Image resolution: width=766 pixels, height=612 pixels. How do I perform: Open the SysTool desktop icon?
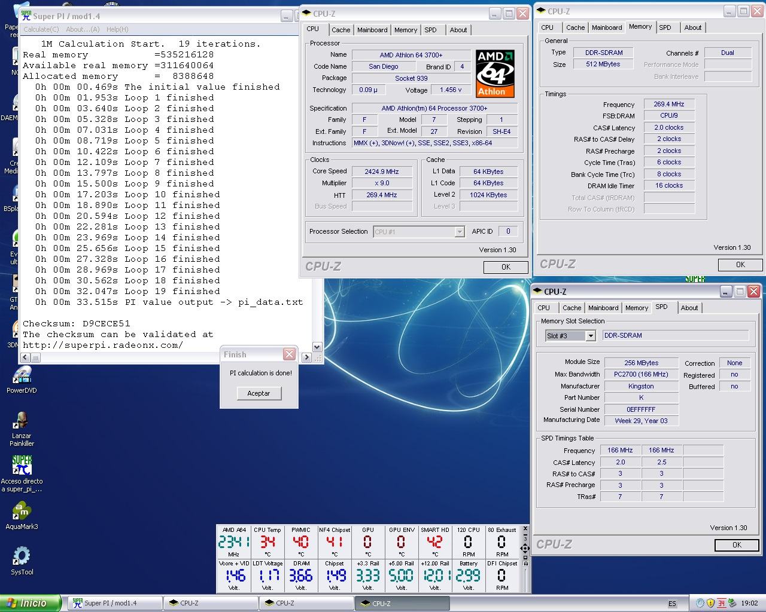click(22, 556)
